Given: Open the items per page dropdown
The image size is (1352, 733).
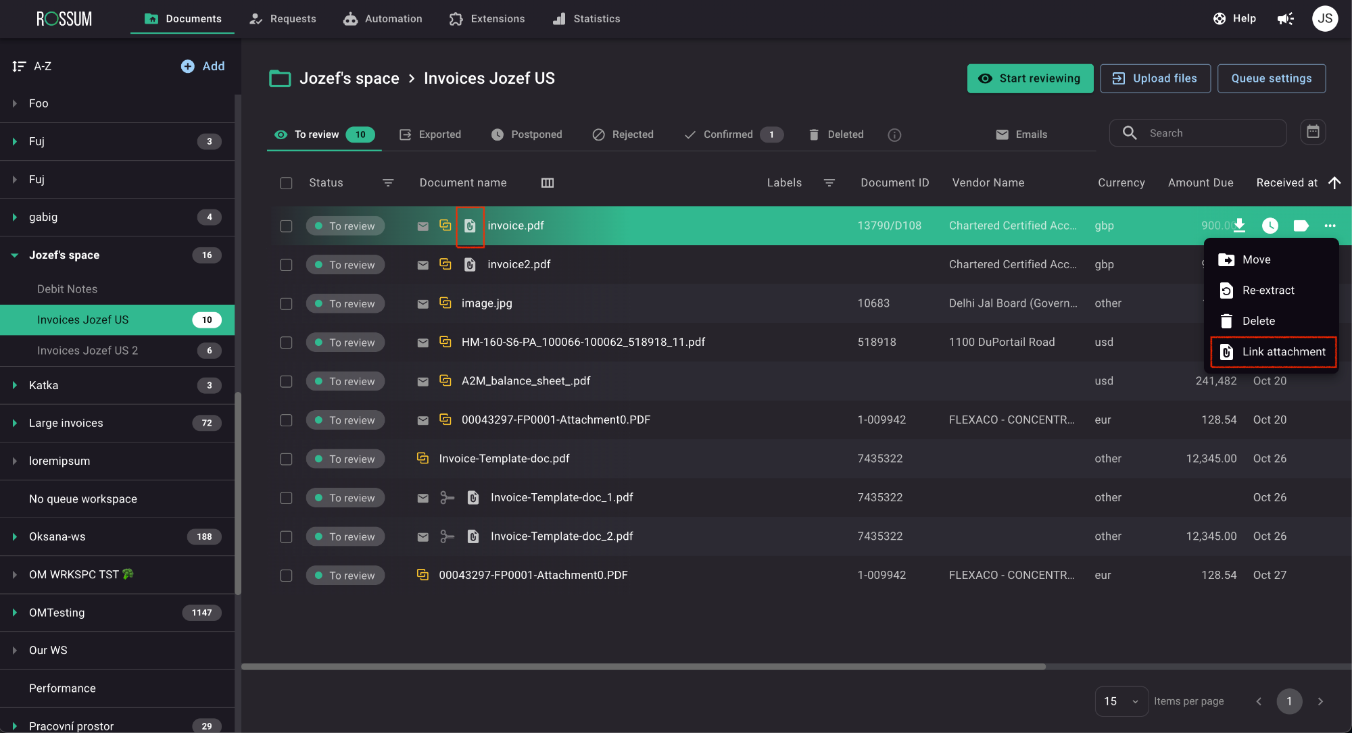Looking at the screenshot, I should coord(1121,701).
